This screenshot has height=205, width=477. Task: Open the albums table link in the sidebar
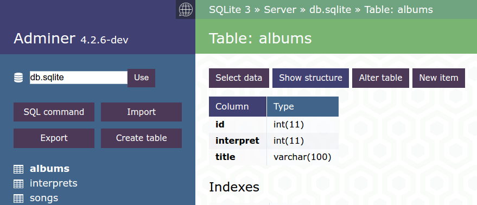tap(49, 169)
